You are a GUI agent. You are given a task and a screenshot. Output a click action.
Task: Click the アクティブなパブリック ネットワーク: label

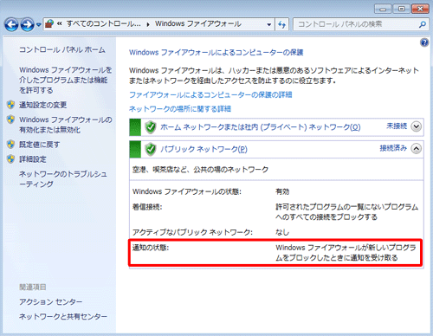click(x=192, y=232)
